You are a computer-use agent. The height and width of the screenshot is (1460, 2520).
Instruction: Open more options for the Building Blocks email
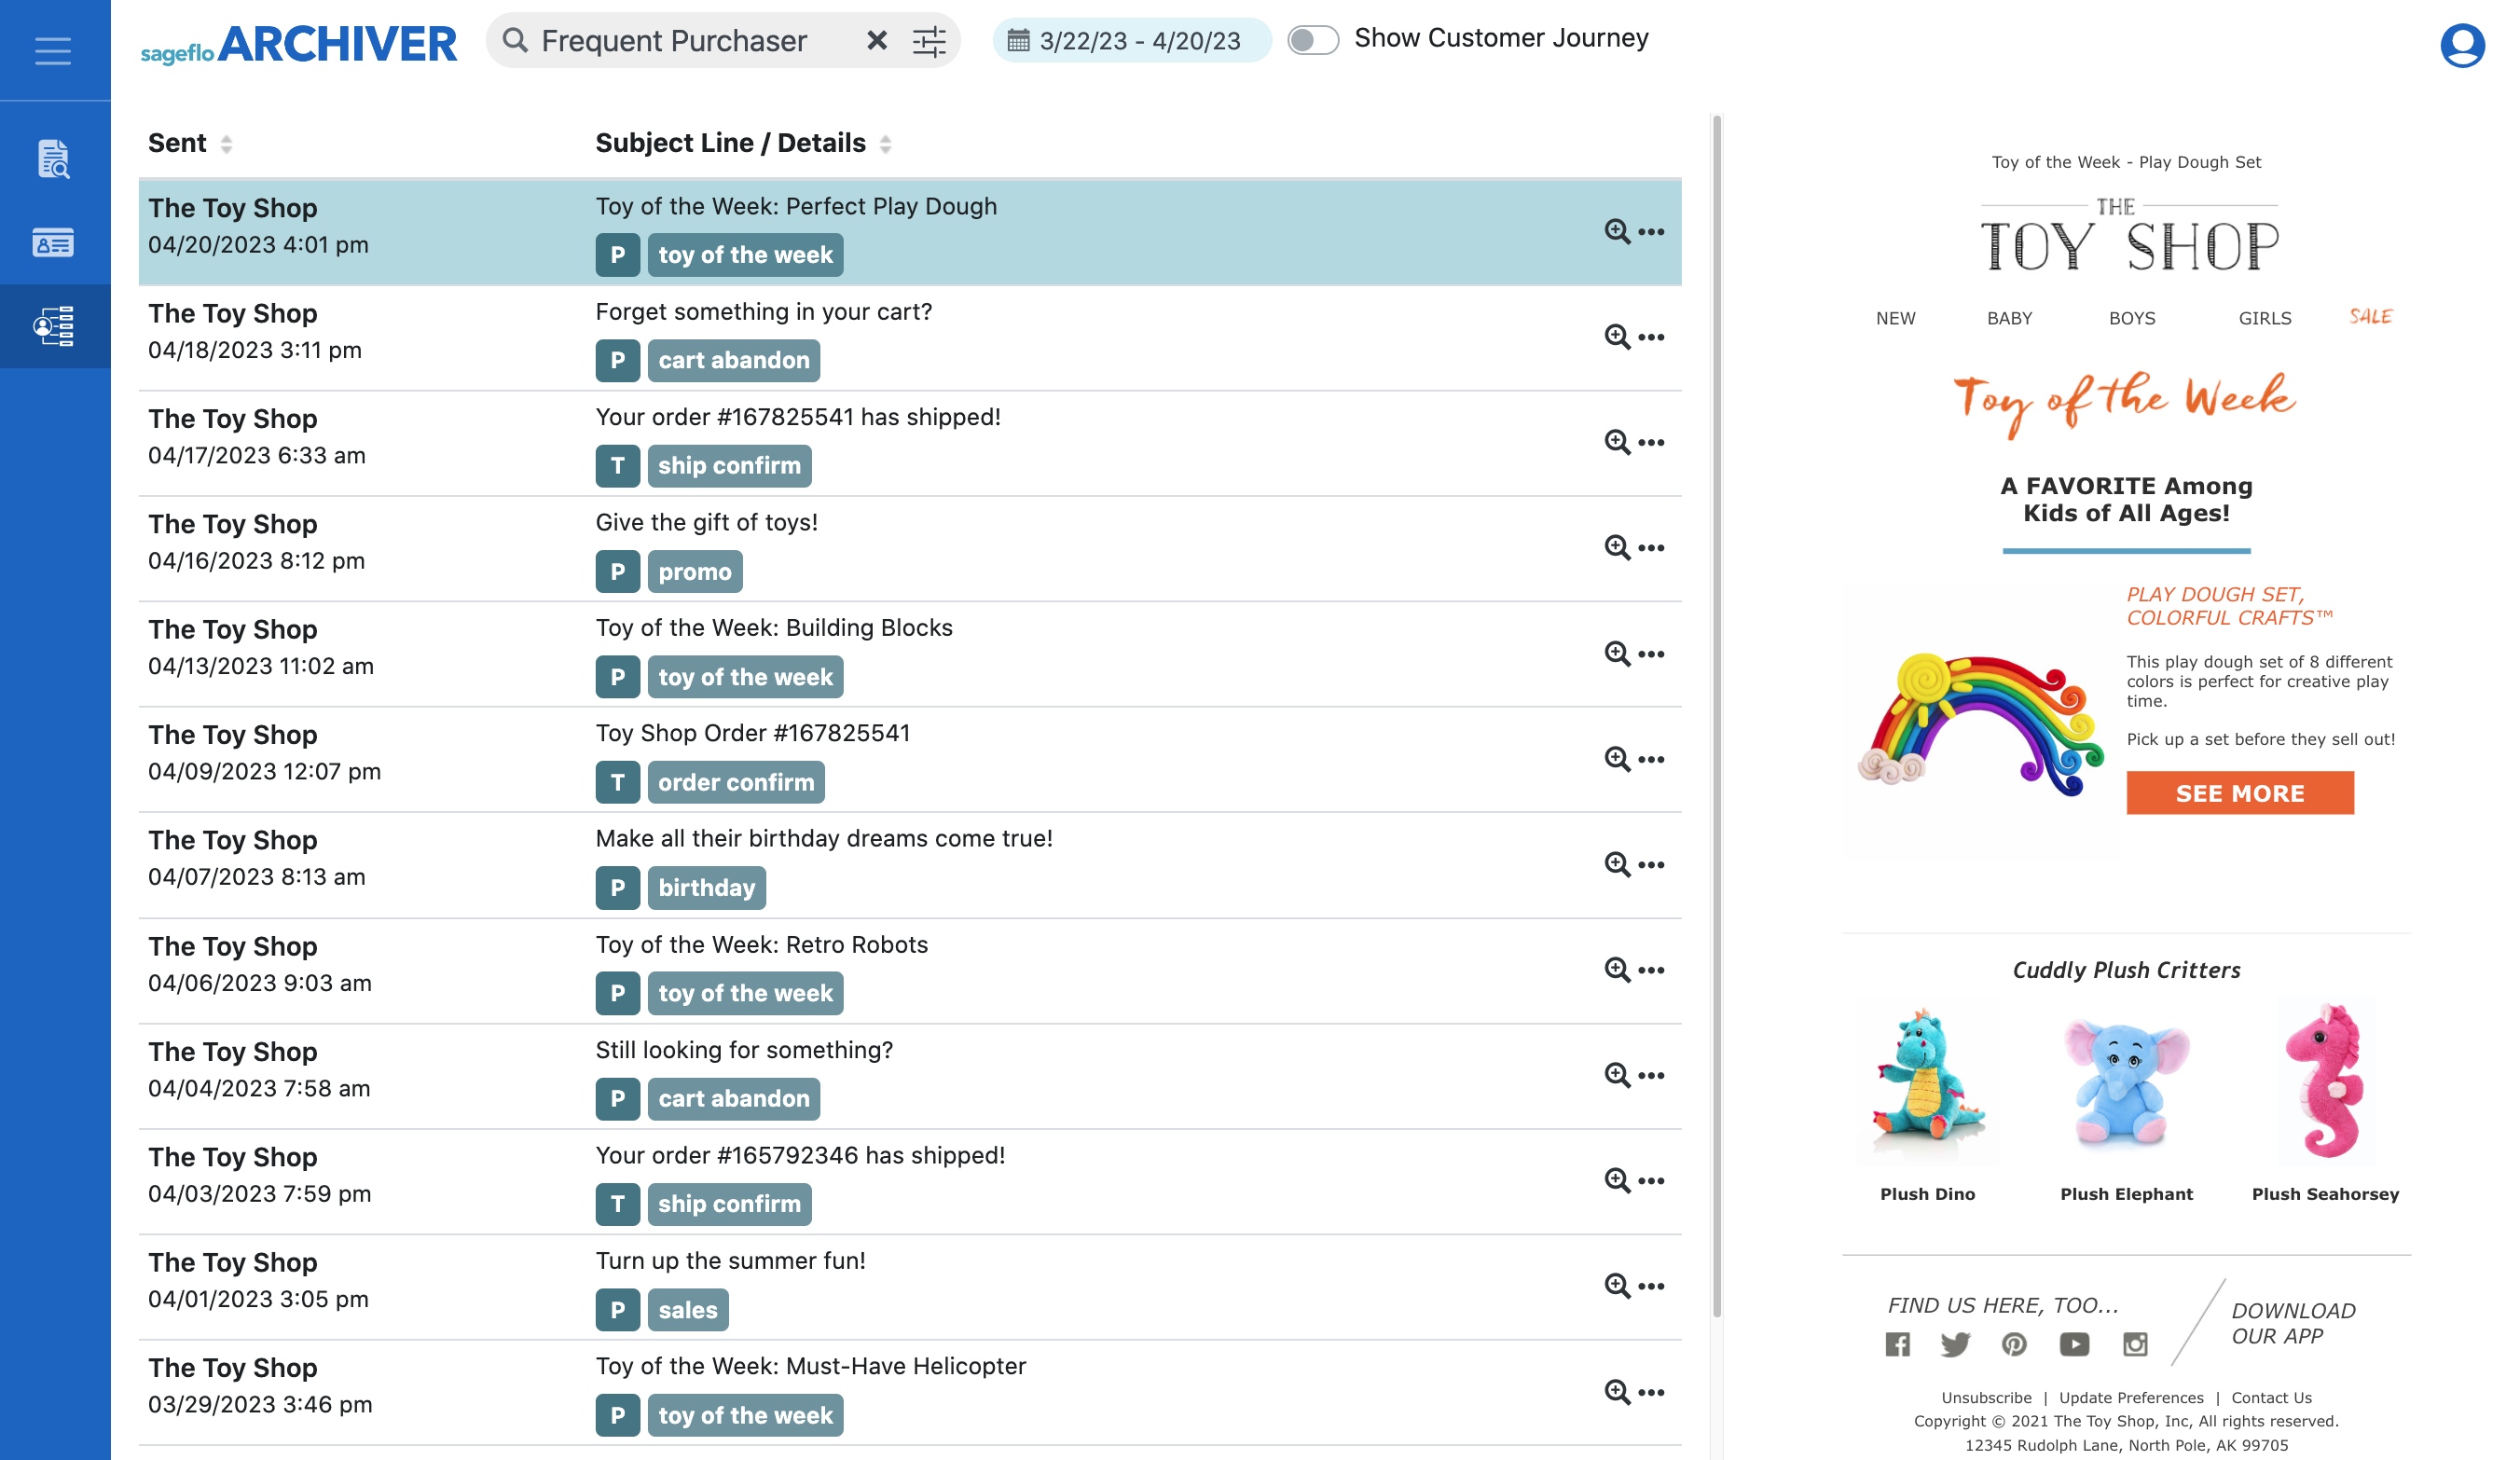click(1652, 654)
